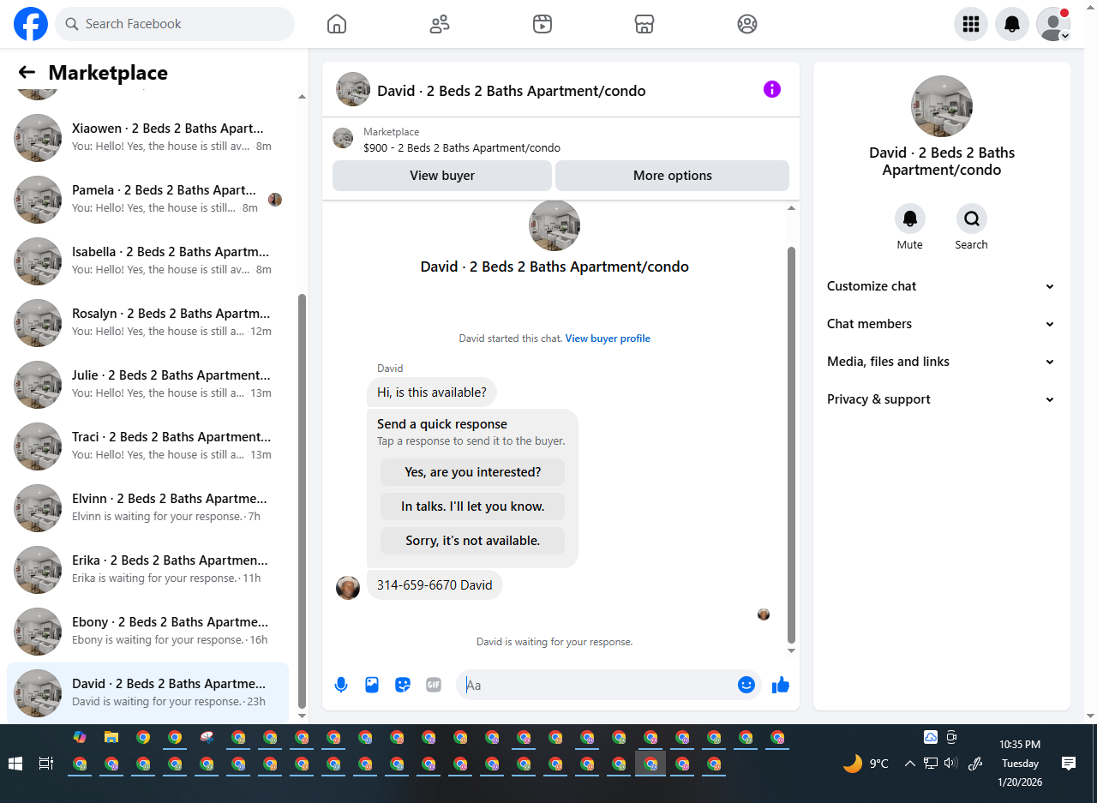The height and width of the screenshot is (803, 1097).
Task: Open the Erika conversation
Action: [147, 570]
